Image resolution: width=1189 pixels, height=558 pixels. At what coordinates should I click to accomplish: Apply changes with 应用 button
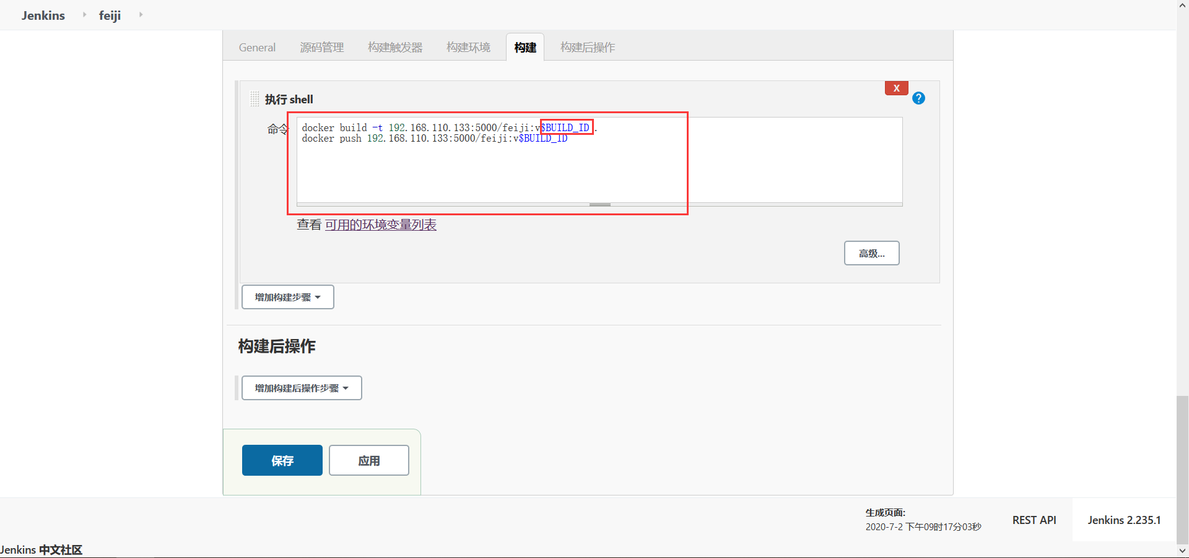[369, 460]
